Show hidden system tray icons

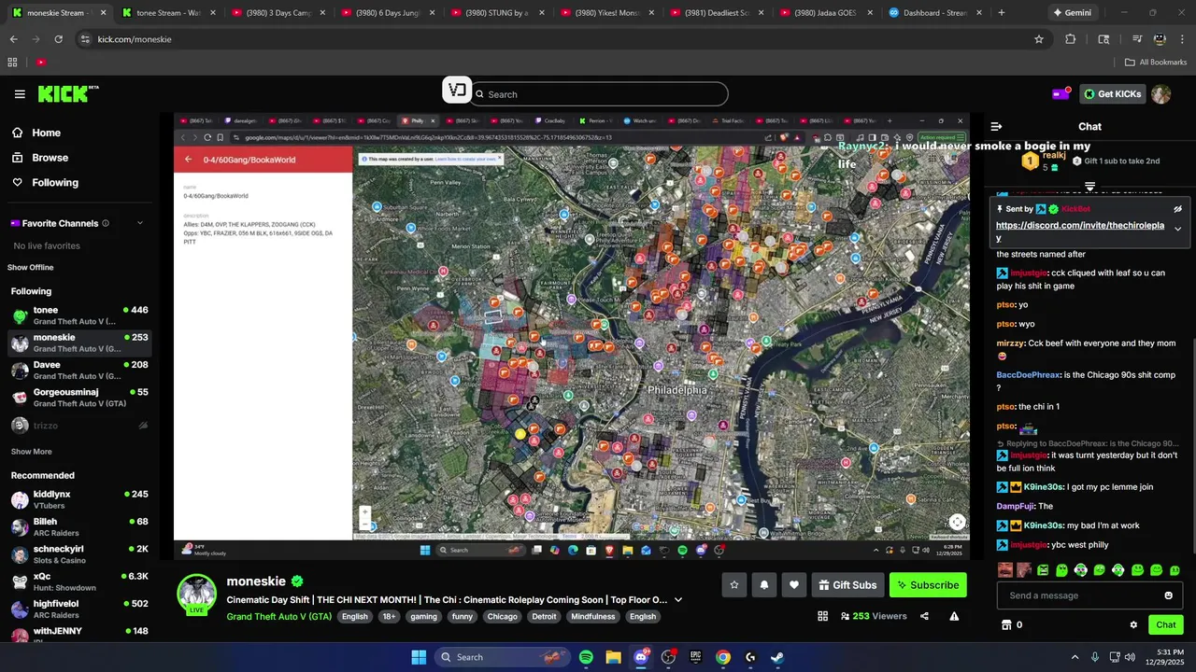pyautogui.click(x=1075, y=657)
